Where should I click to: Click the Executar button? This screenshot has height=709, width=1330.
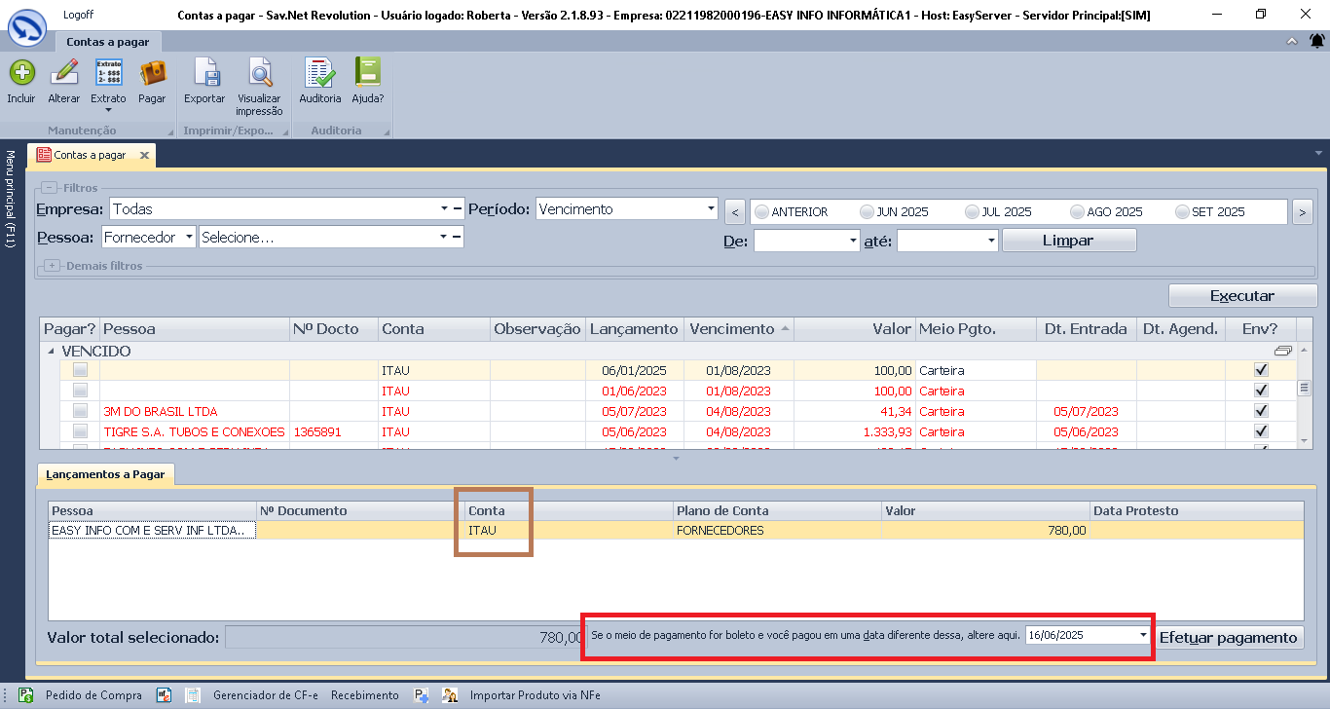point(1241,296)
